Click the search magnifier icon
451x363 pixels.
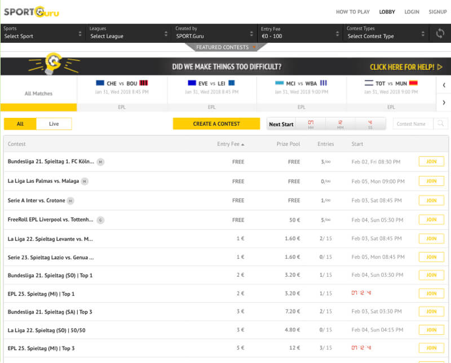440,123
